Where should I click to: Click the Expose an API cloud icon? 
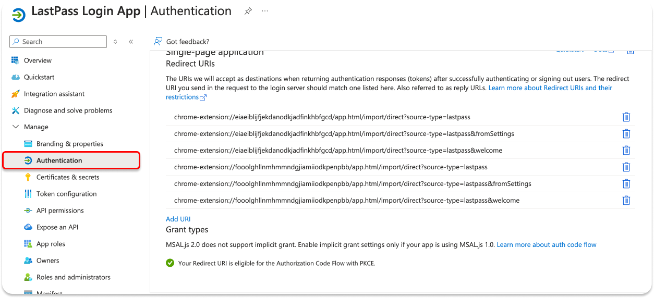pyautogui.click(x=28, y=227)
